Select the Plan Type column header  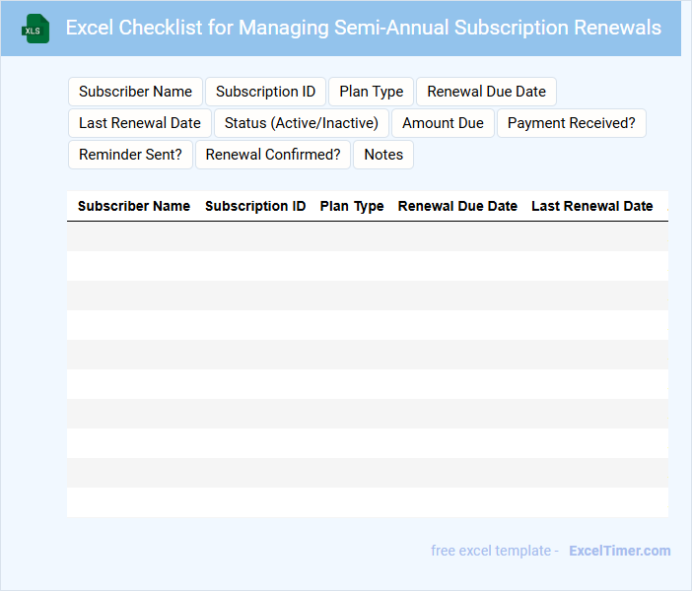(352, 206)
